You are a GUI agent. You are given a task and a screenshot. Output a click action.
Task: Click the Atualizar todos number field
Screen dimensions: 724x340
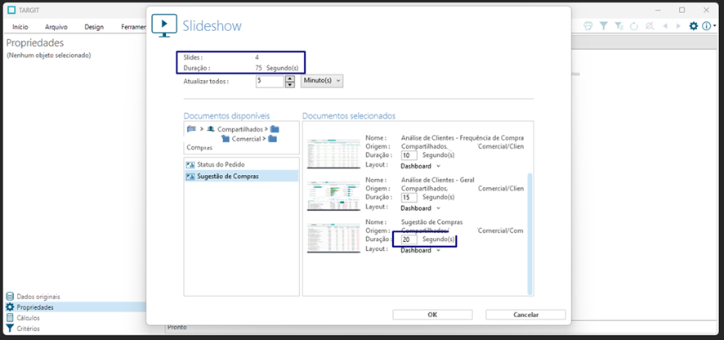coord(270,81)
